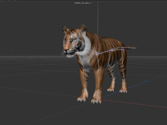Viewport: 167px width, 125px height.
Task: Click the camera icon beside CINEMA_4D_Editor label
Action: coord(91,3)
